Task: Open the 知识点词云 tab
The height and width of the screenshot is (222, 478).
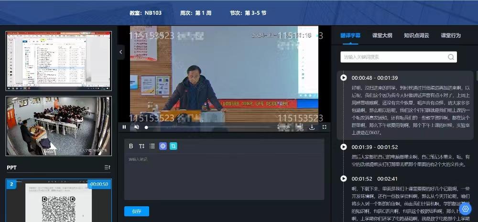Action: tap(416, 35)
